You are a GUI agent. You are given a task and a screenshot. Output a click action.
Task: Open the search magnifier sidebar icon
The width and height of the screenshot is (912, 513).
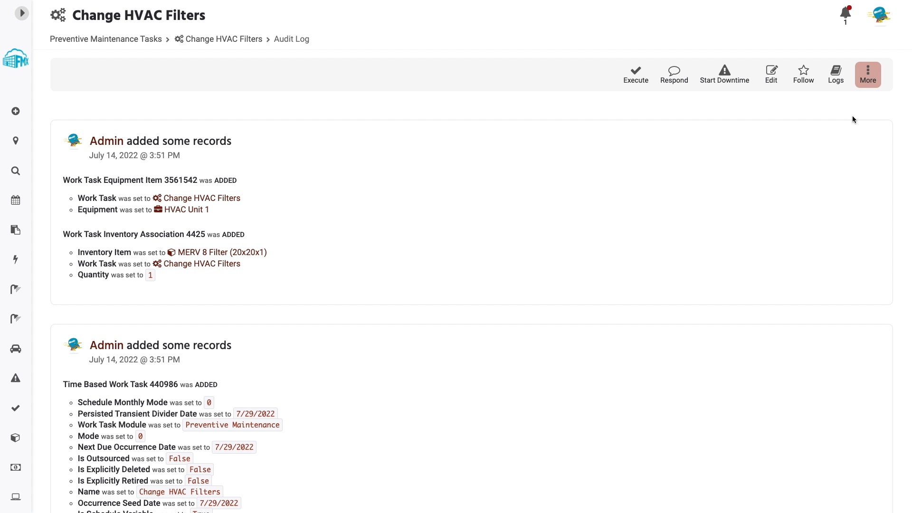click(16, 171)
